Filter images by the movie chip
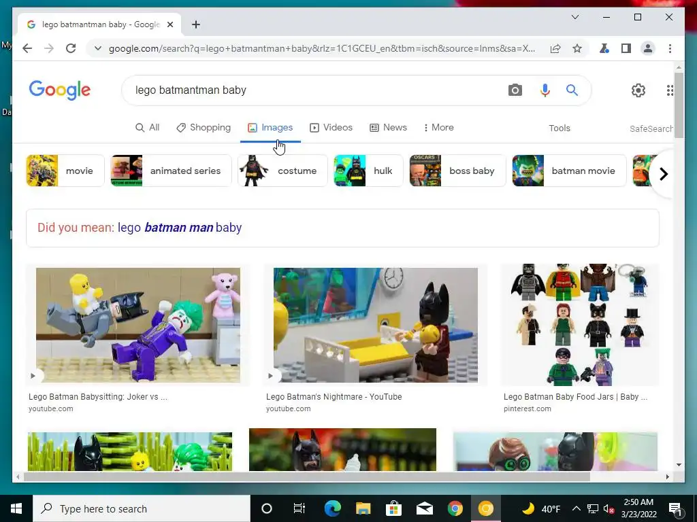 point(65,171)
